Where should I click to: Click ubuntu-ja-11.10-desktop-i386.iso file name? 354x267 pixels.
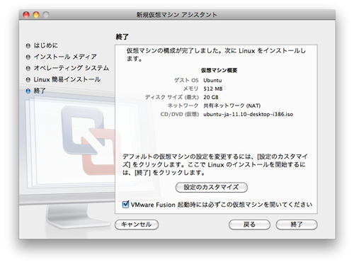[249, 114]
